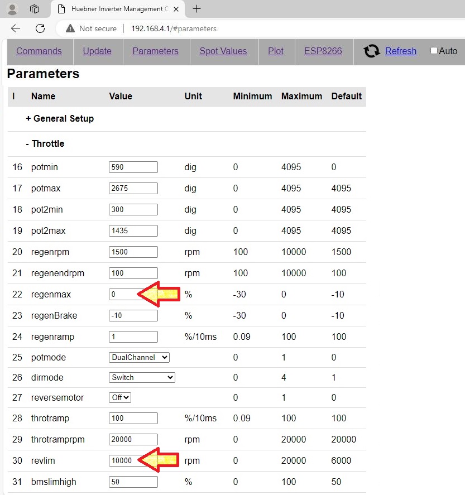Open the ESP8266 link
Screen dimensions: 465x495
[323, 51]
